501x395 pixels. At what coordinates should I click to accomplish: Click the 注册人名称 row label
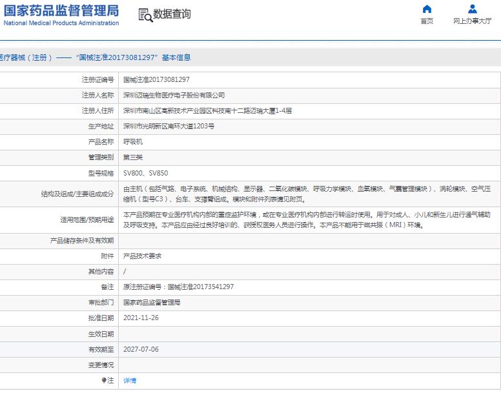pos(97,95)
